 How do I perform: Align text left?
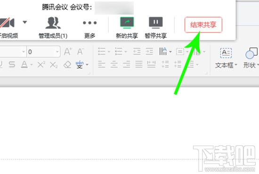click(x=102, y=64)
